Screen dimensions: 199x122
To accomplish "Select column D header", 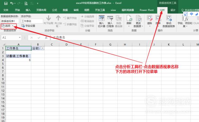I will (x=66, y=44).
